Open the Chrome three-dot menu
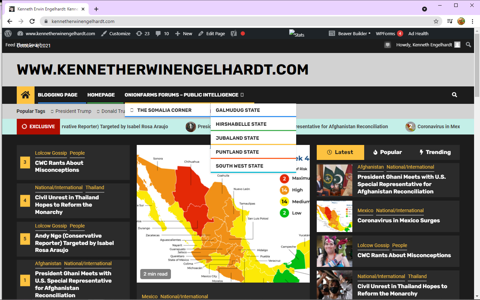Image resolution: width=480 pixels, height=300 pixels. [472, 21]
